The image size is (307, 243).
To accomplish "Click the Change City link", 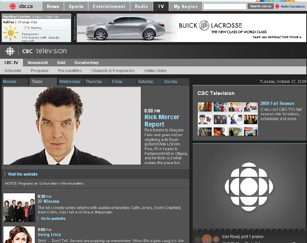I will pos(28,22).
